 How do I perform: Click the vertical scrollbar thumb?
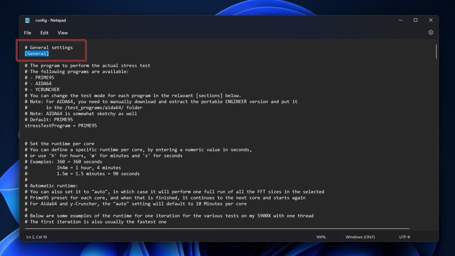[x=436, y=51]
